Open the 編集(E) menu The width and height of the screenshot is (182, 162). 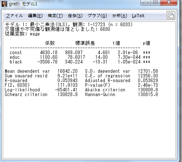35,16
